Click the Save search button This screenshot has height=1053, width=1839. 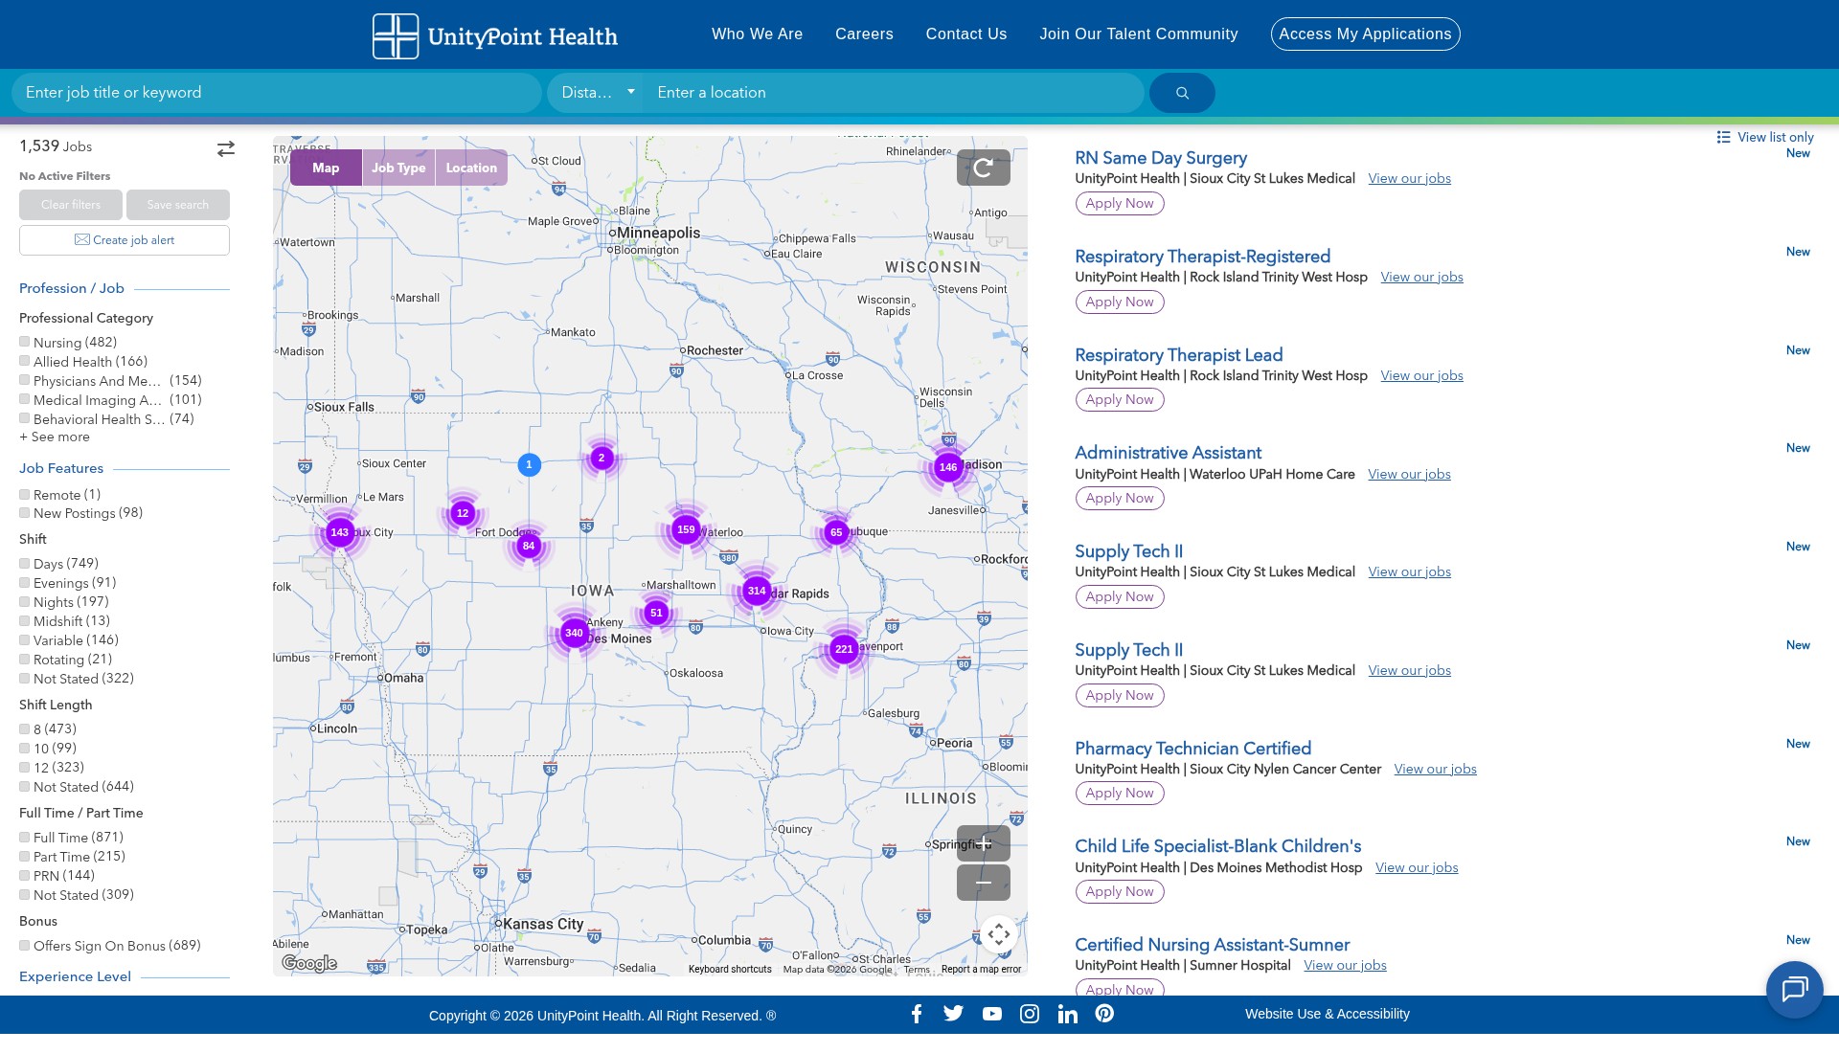(x=178, y=205)
